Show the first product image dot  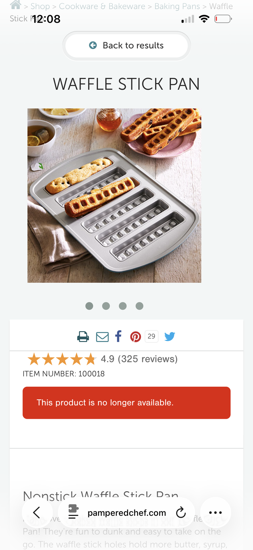pos(89,306)
